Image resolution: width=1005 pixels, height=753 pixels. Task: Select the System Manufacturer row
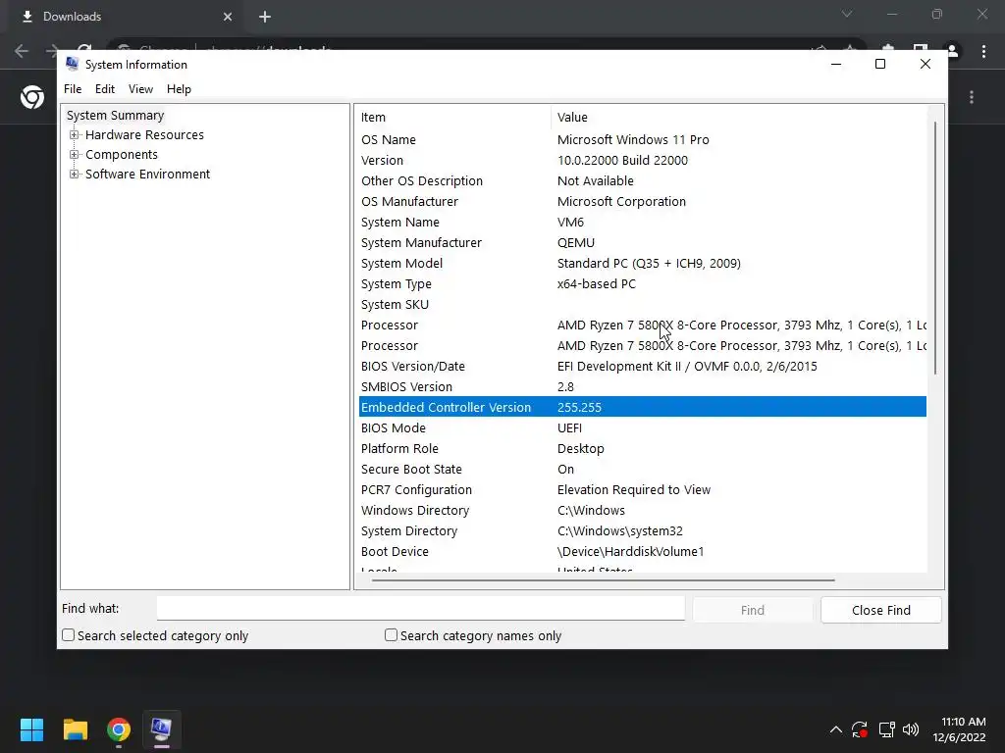642,243
